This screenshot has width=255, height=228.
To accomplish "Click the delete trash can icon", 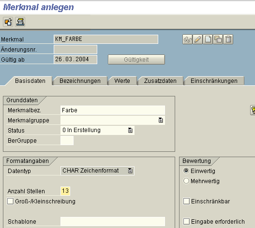I will pos(228,40).
